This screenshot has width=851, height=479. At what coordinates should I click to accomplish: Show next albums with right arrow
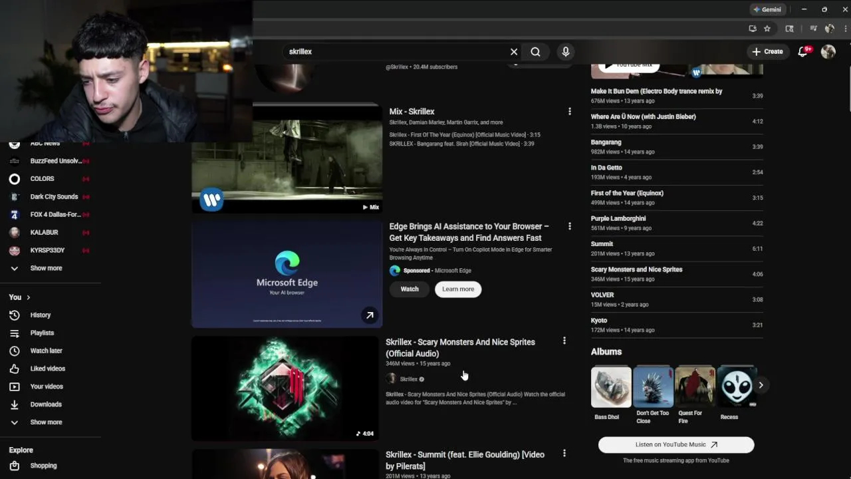pyautogui.click(x=761, y=385)
